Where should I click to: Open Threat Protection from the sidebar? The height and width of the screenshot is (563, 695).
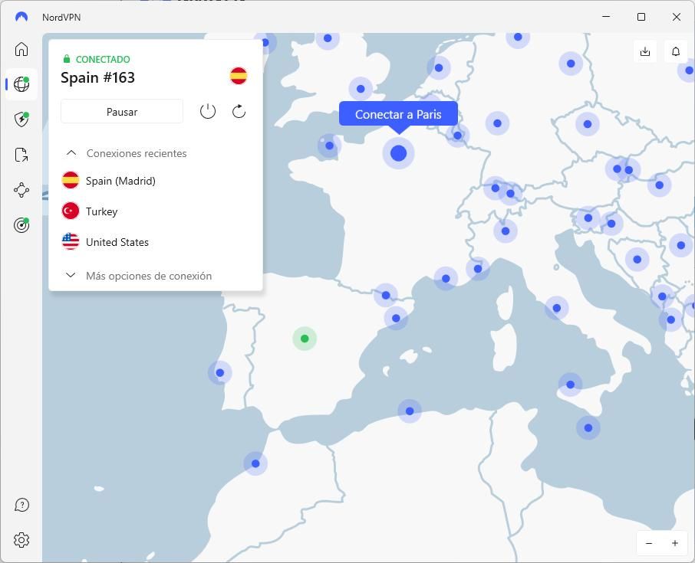tap(21, 119)
